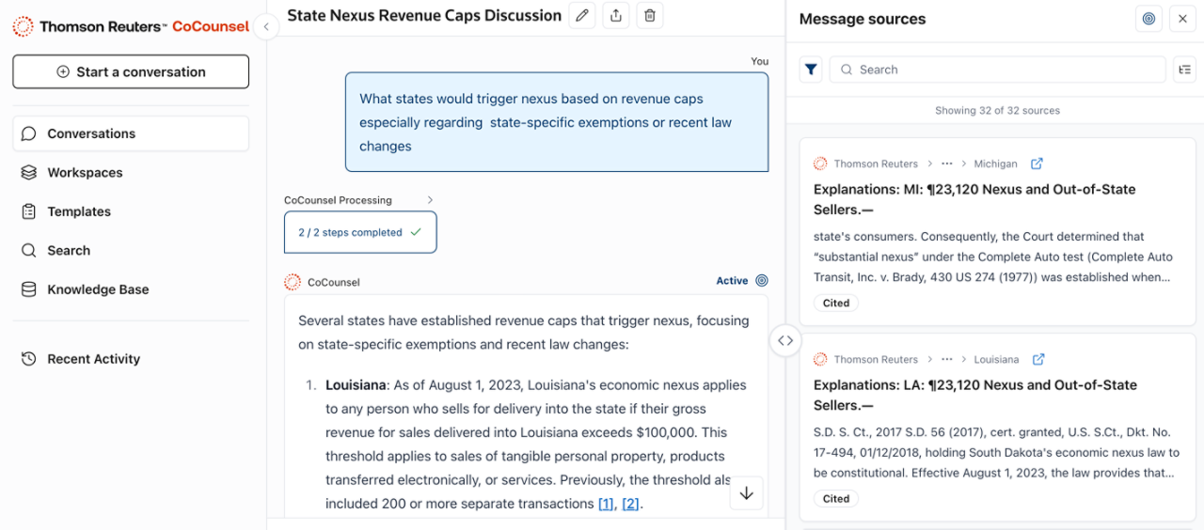Click the Start a conversation button
Screen dimensions: 1204x530
(131, 71)
